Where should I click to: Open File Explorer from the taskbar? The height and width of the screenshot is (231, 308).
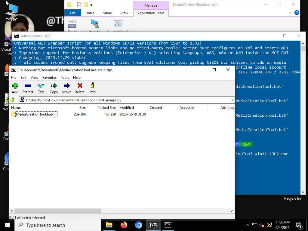(x=109, y=225)
